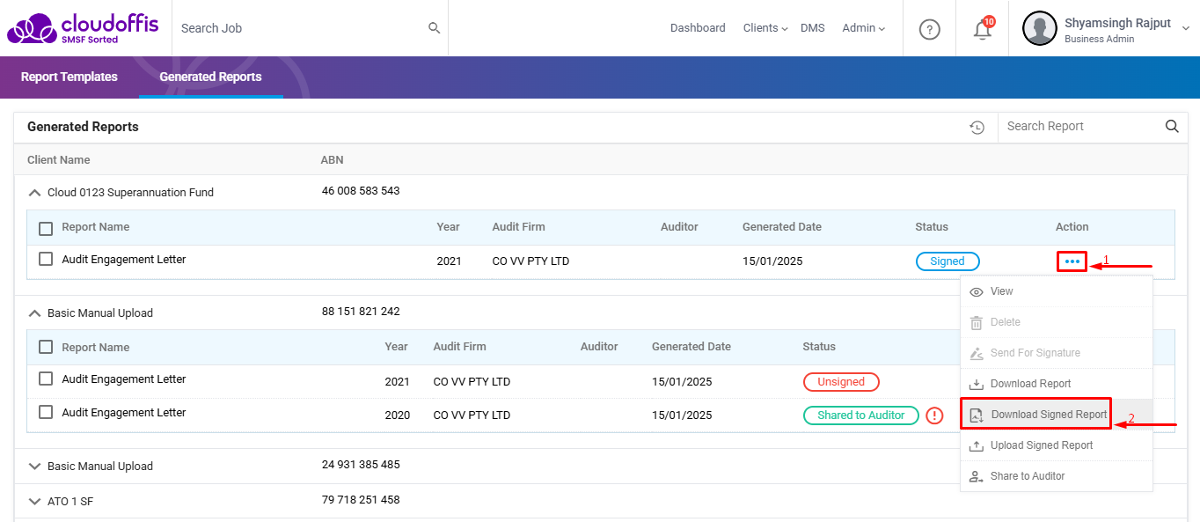Choose Send For Signature menu entry
Image resolution: width=1200 pixels, height=522 pixels.
(x=1056, y=353)
